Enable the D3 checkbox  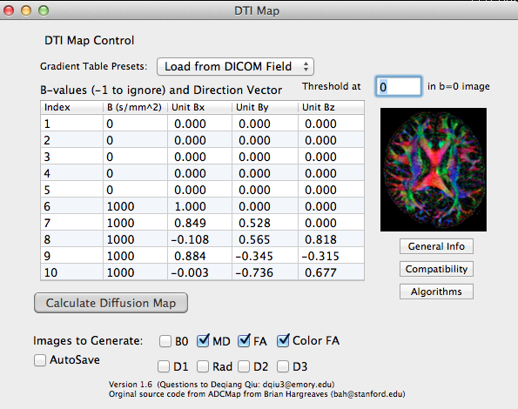283,366
